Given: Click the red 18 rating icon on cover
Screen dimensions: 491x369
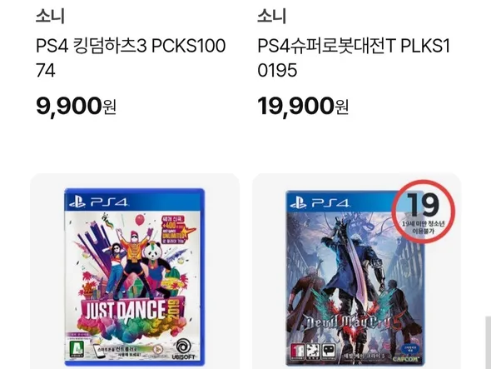Looking at the screenshot, I should [x=298, y=352].
